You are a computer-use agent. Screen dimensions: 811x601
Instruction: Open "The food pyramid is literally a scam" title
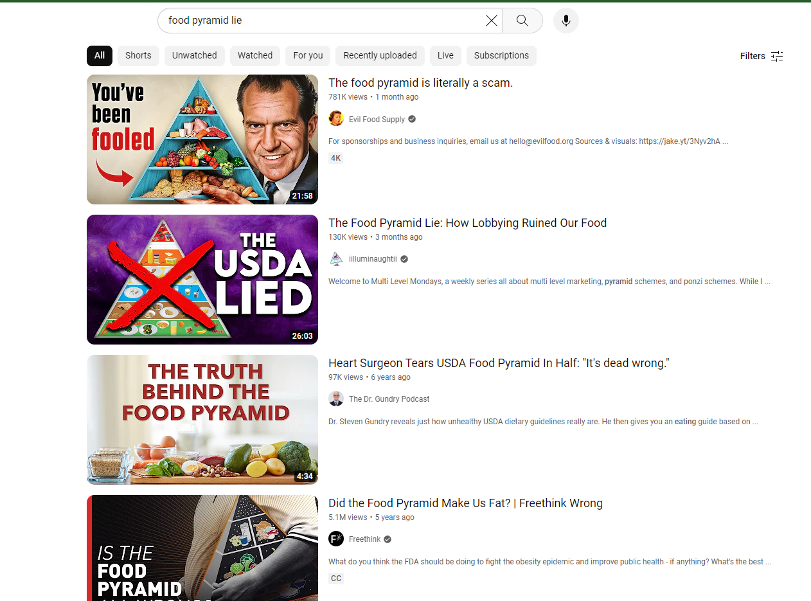(x=420, y=83)
